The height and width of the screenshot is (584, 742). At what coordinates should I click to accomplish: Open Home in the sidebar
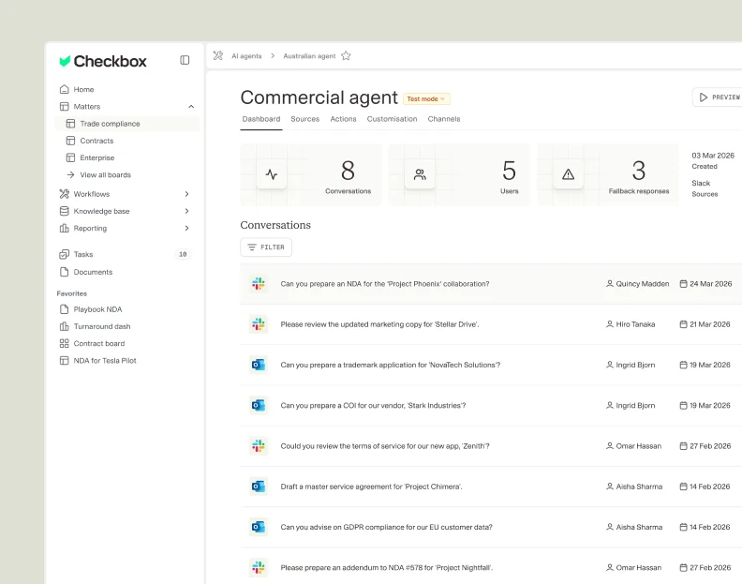click(83, 89)
